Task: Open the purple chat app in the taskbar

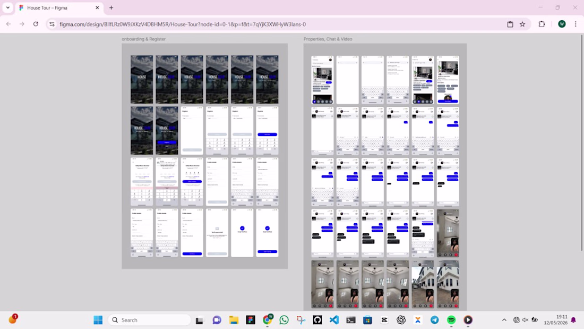Action: click(x=217, y=320)
